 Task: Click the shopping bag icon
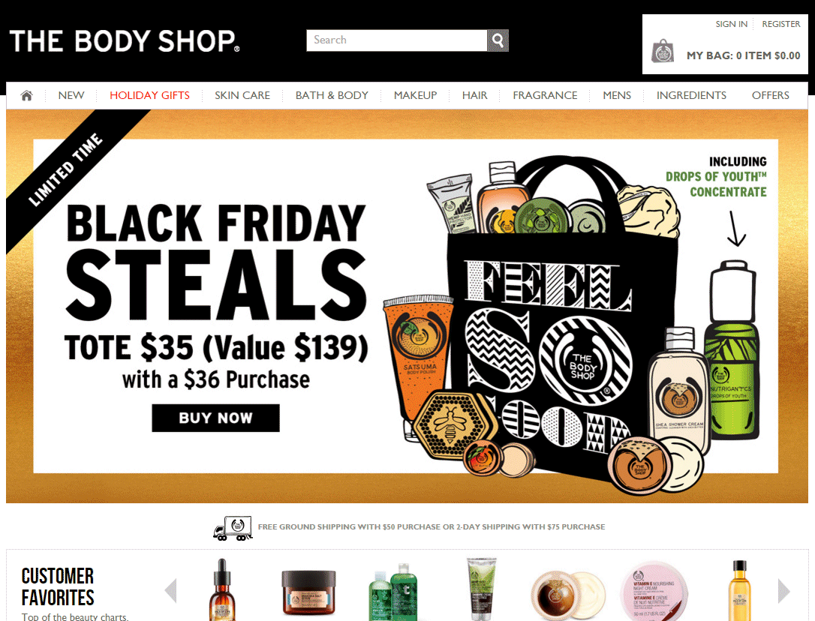point(663,51)
